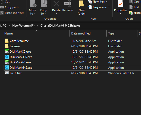This screenshot has height=115, width=141.
Task: Expand the Properties dropdown arrow
Action: point(120,14)
